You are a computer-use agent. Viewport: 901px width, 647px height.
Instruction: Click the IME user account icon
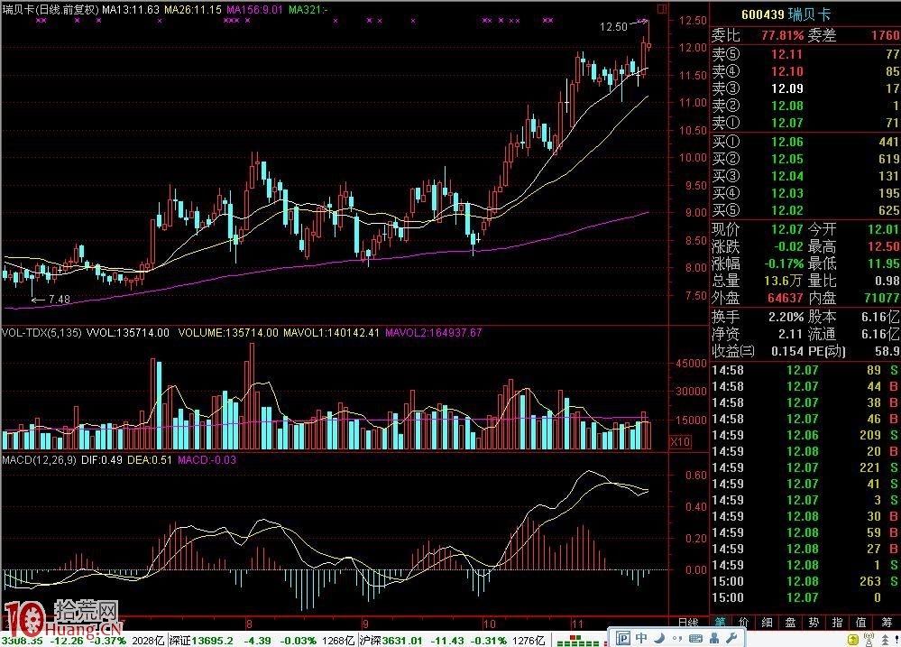click(714, 638)
